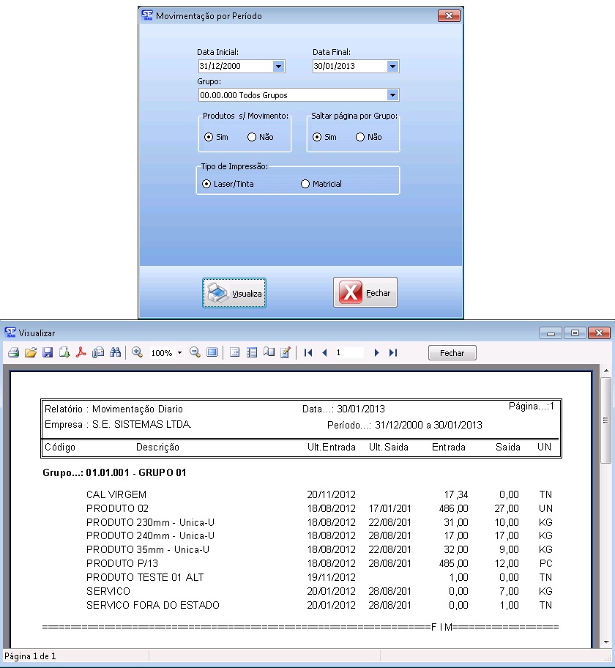Export report to PDF

81,353
